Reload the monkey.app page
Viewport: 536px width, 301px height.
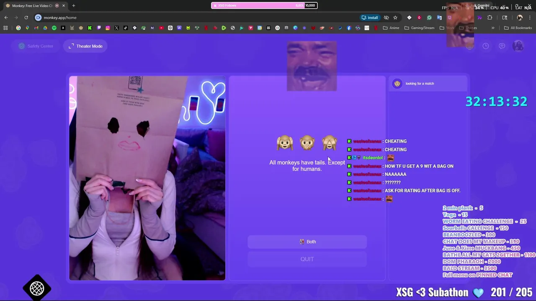(x=26, y=18)
